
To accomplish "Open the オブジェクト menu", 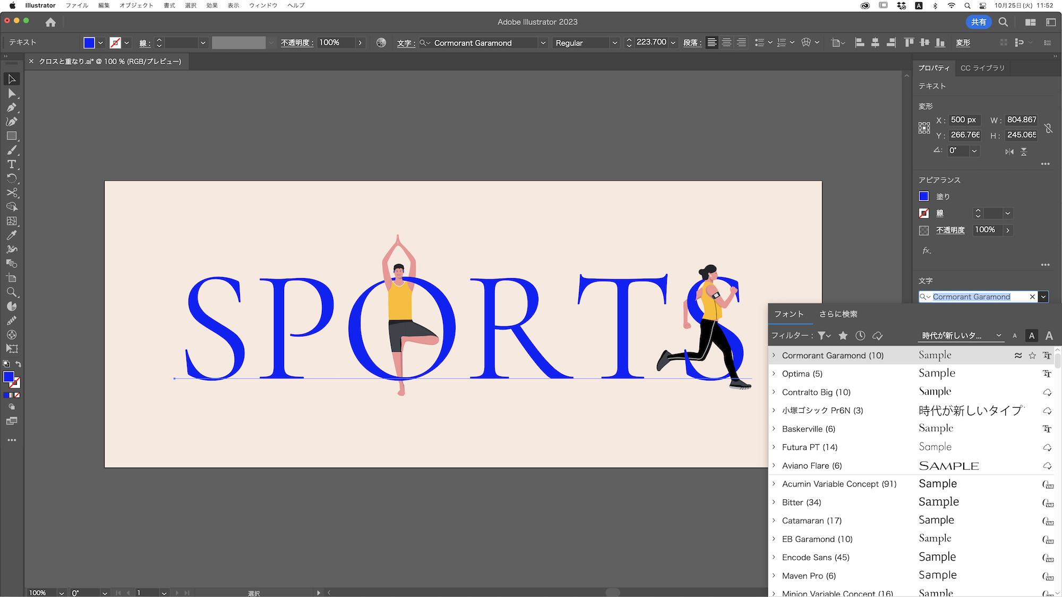I will 136,5.
